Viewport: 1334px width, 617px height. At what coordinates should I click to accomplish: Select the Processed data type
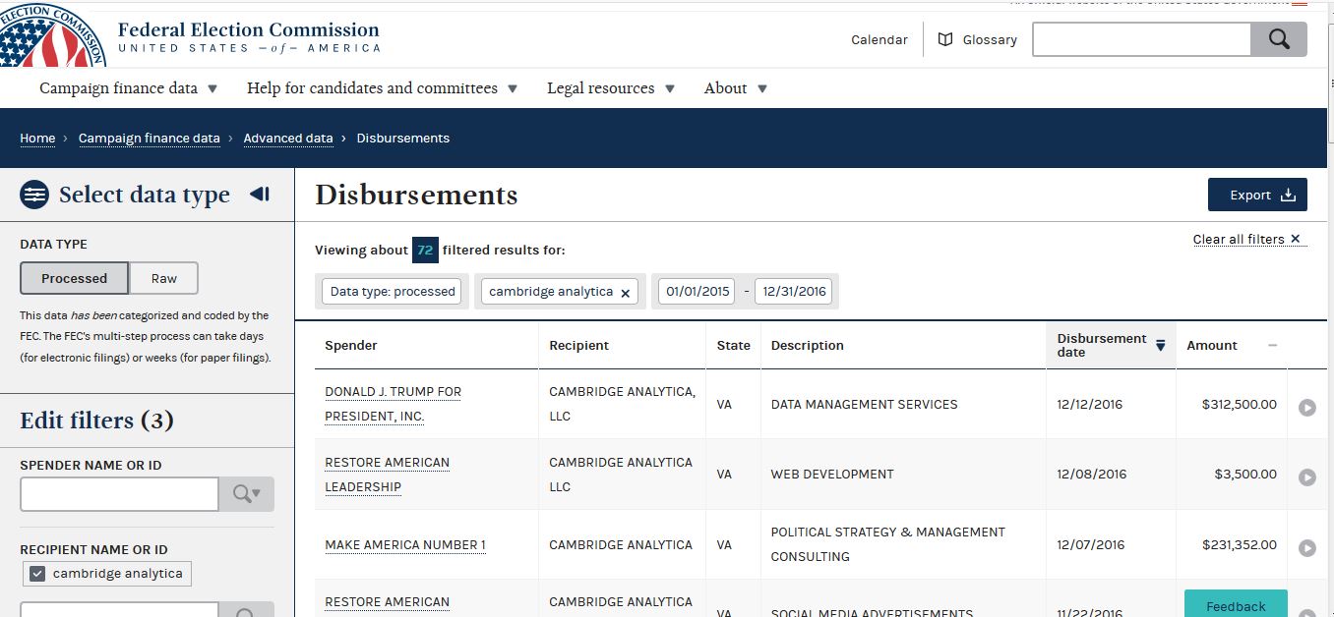(x=75, y=278)
